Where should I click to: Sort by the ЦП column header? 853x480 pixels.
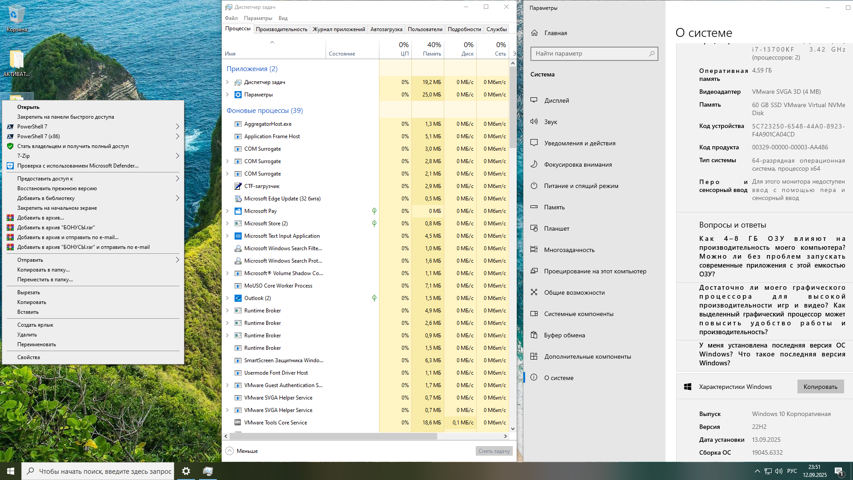click(395, 49)
